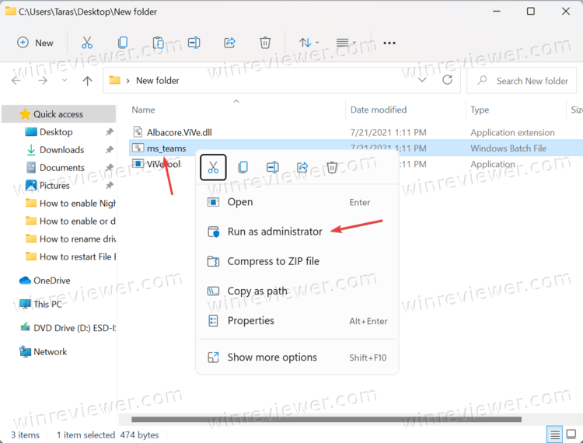Click Delete icon in the context menu
Viewport: 583px width, 443px height.
[332, 167]
